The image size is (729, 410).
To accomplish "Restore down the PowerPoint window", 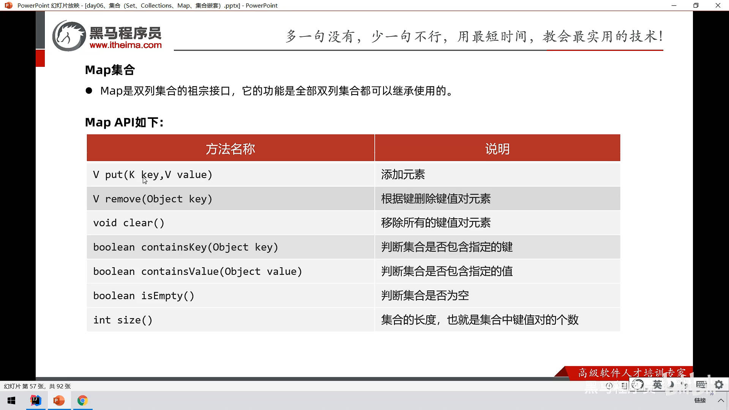I will click(696, 5).
